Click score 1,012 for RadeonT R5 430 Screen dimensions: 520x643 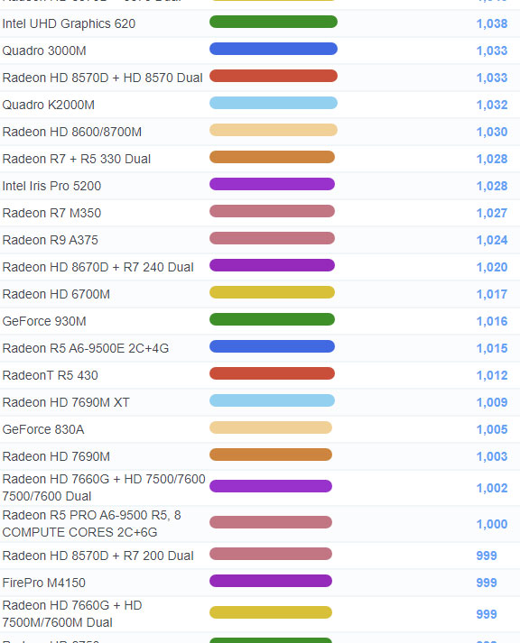click(492, 376)
